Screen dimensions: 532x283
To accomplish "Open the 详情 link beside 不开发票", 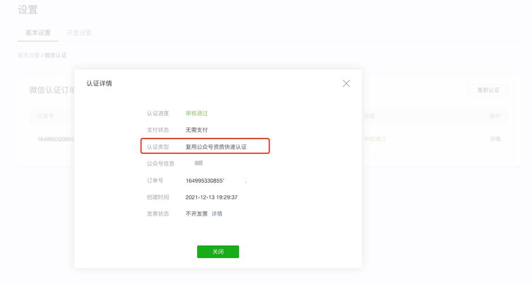I will click(217, 213).
